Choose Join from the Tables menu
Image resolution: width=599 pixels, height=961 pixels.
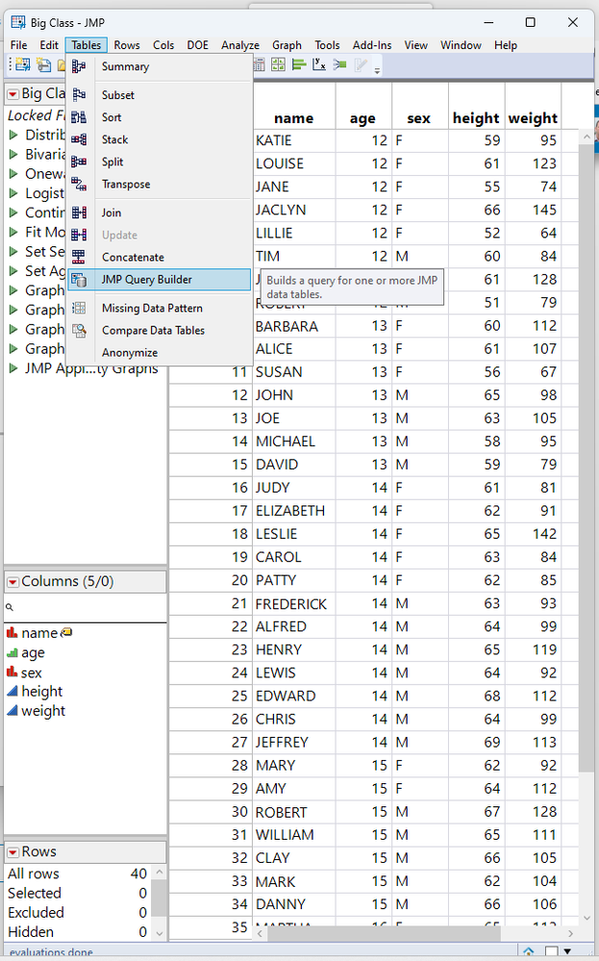160,213
